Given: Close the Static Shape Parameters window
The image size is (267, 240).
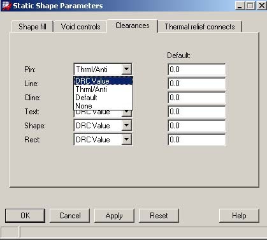Looking at the screenshot, I should [262, 6].
